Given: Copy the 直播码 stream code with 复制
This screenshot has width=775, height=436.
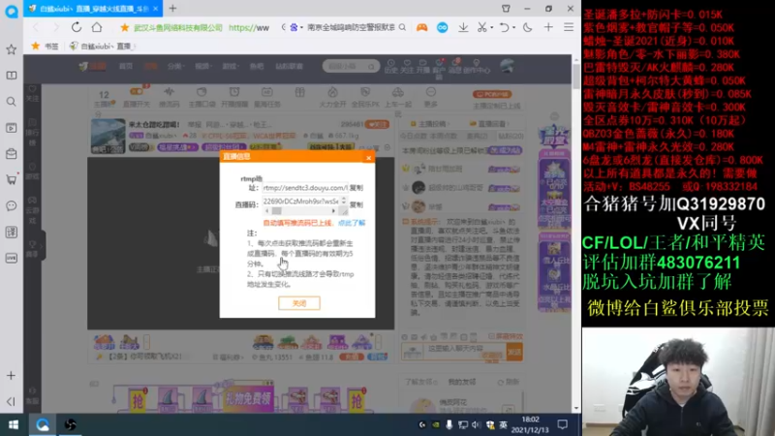Looking at the screenshot, I should (x=356, y=204).
